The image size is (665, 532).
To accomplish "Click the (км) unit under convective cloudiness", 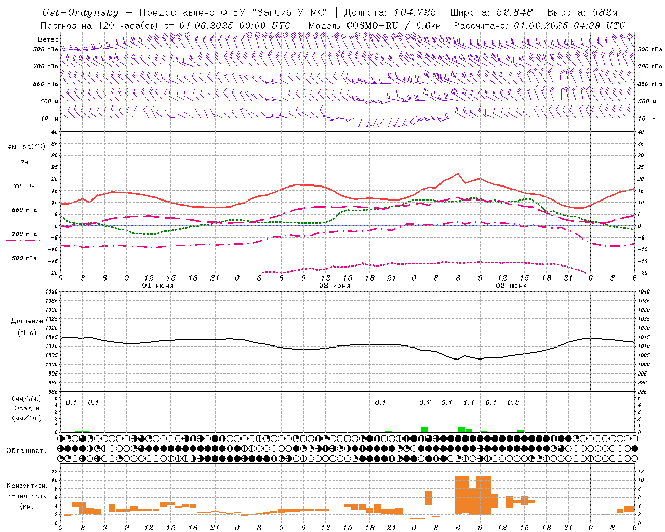I will click(x=26, y=506).
